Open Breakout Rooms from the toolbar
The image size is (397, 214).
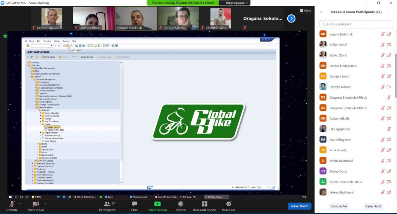click(x=205, y=206)
